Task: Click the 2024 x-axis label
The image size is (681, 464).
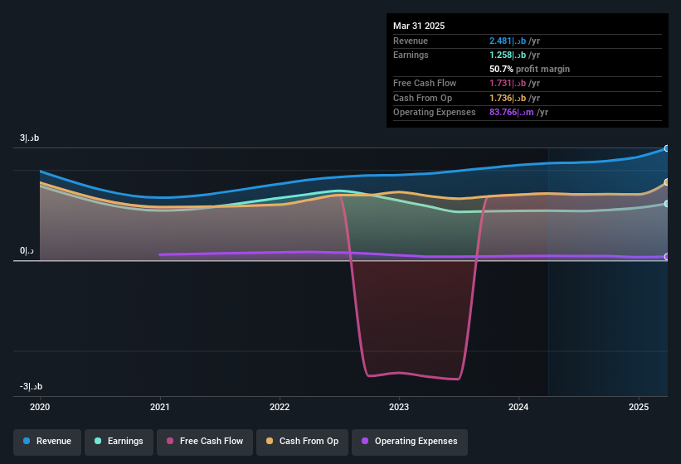Action: click(518, 407)
